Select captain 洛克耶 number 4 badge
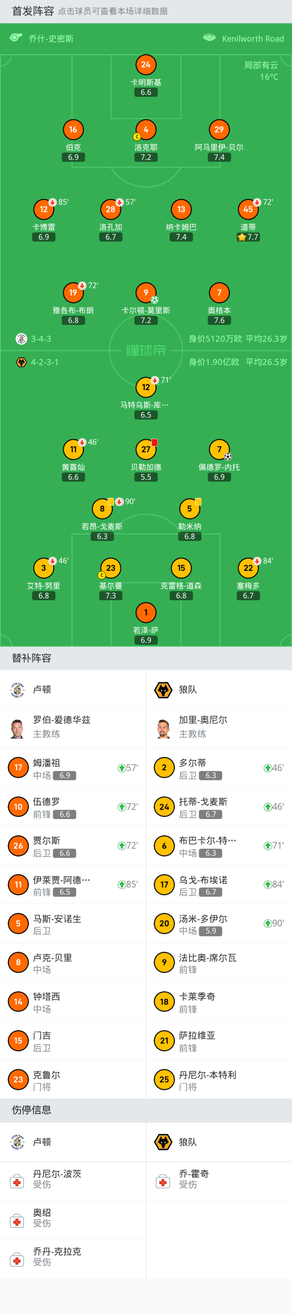The image size is (292, 1314). (x=146, y=130)
